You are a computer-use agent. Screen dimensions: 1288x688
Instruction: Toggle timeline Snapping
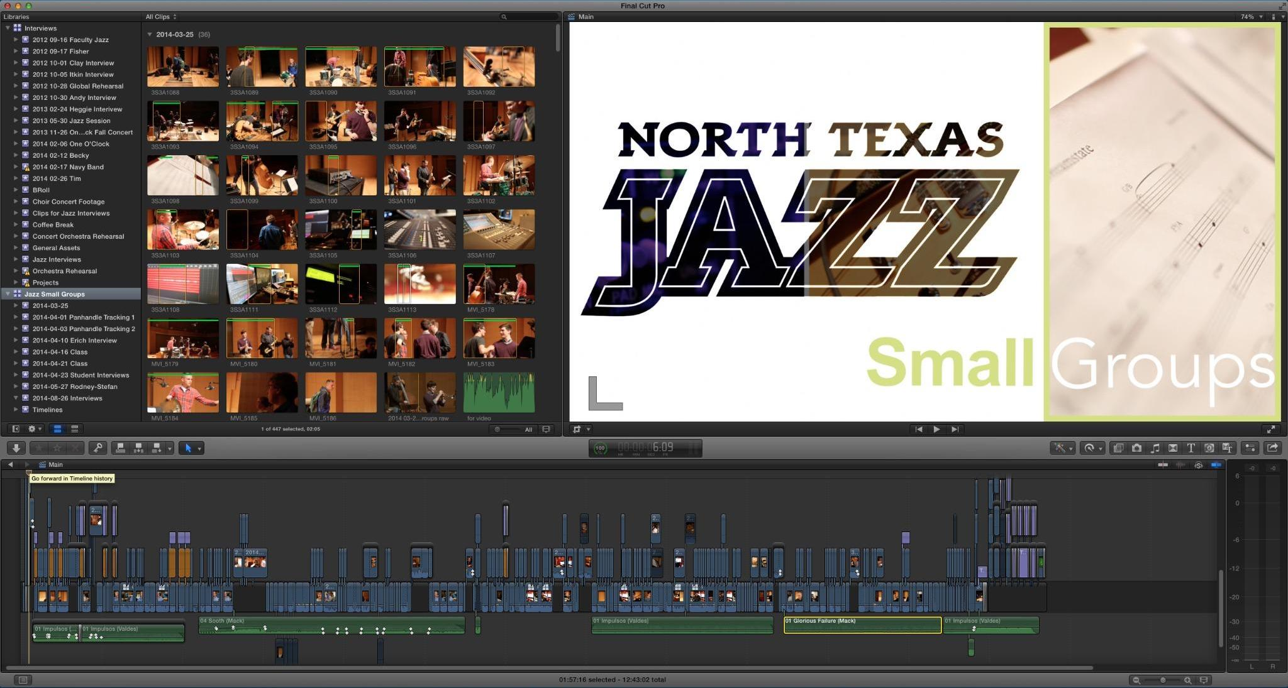(x=1216, y=465)
